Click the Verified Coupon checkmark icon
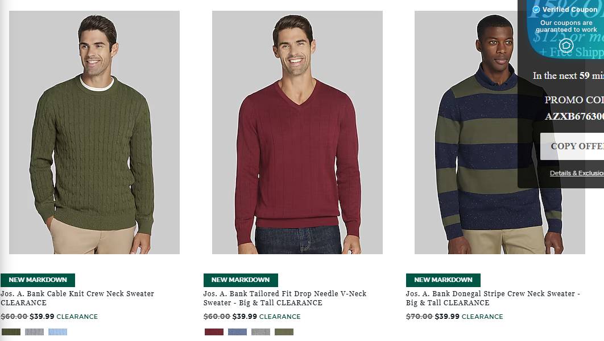The image size is (604, 341). click(x=536, y=10)
